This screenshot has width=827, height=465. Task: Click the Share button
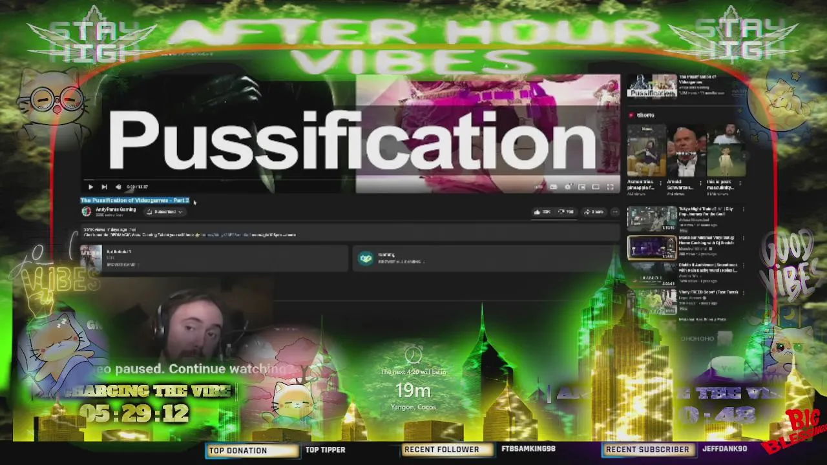[594, 212]
